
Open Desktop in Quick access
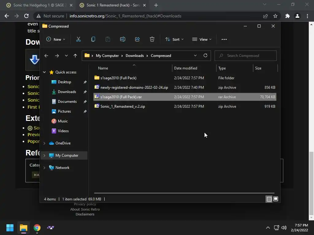[64, 82]
